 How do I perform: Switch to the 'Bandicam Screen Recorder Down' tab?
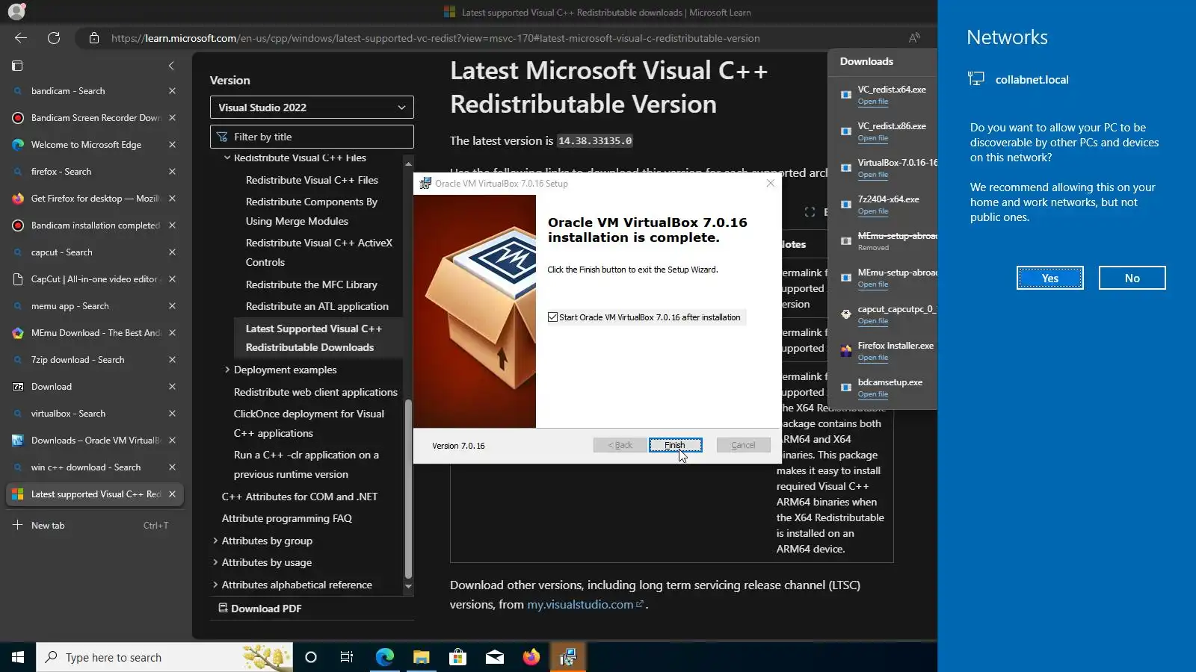(x=95, y=118)
